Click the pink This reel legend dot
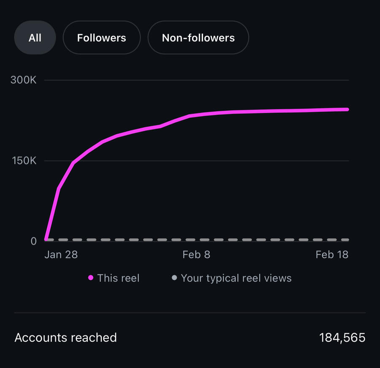 91,278
